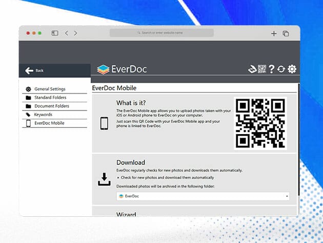Click the Back arrow icon
Viewport: 323px width, 243px height.
pyautogui.click(x=29, y=70)
